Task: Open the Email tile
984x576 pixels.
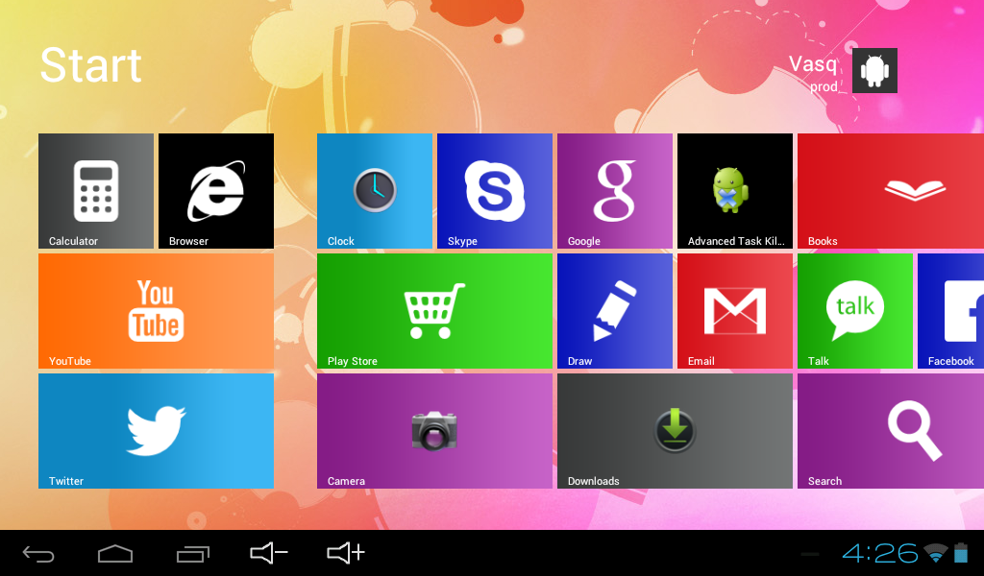Action: coord(735,311)
